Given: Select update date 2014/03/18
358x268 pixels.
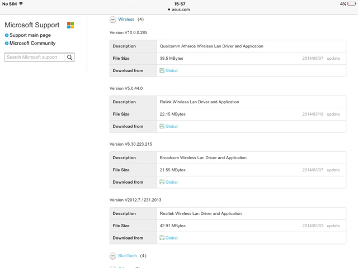Looking at the screenshot, I should click(x=313, y=114).
